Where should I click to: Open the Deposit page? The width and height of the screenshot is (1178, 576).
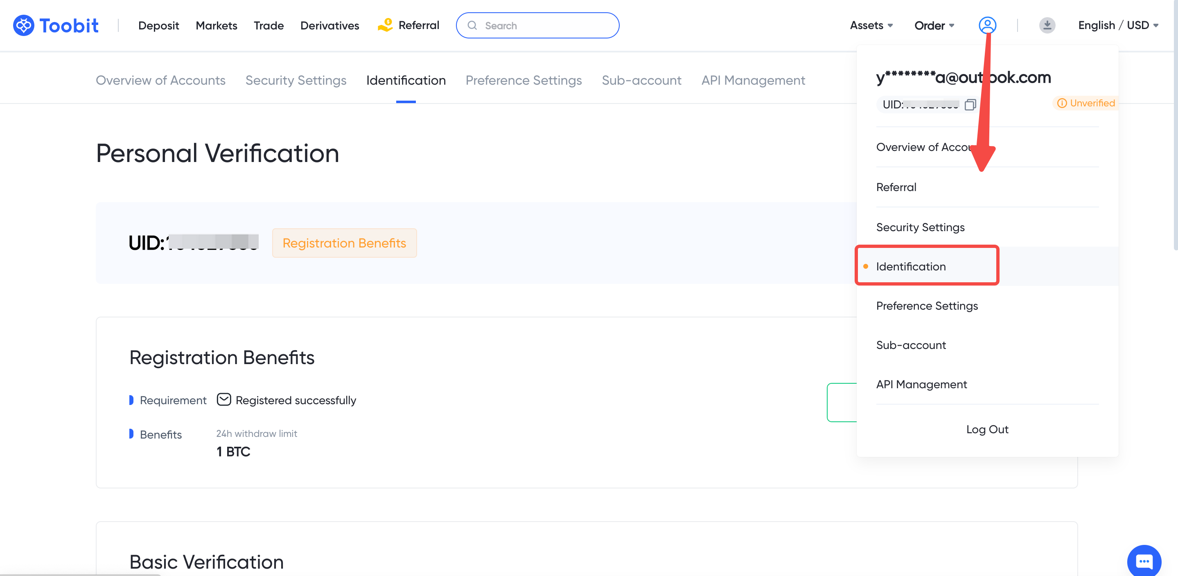tap(158, 26)
